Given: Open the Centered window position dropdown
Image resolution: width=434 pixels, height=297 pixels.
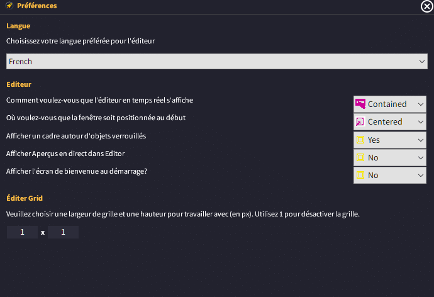Looking at the screenshot, I should point(390,122).
